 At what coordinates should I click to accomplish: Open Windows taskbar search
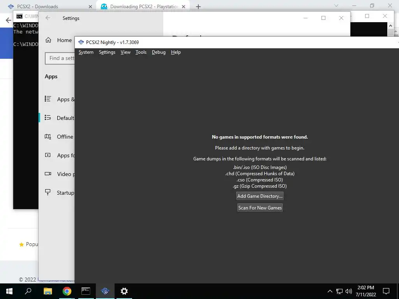pyautogui.click(x=28, y=291)
